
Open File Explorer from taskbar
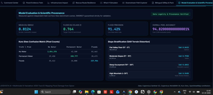coord(87,92)
